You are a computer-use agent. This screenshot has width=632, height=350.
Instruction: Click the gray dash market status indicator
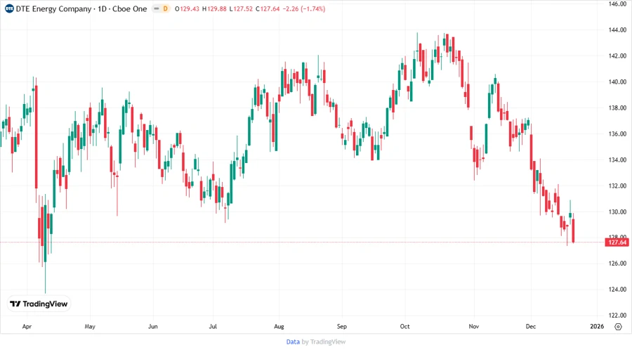point(157,9)
